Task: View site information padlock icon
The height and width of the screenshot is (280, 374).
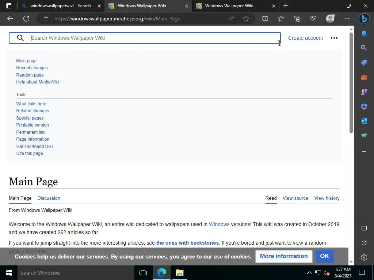Action: pos(46,19)
